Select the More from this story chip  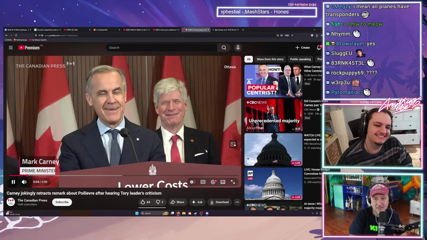270,59
